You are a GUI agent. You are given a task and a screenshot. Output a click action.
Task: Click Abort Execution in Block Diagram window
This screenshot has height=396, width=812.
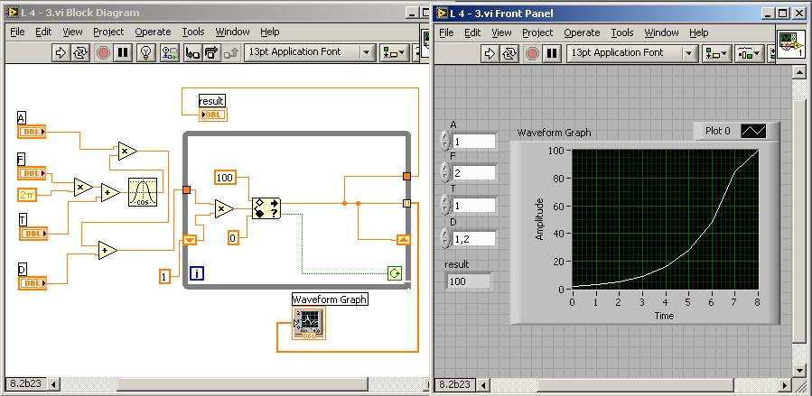point(103,52)
